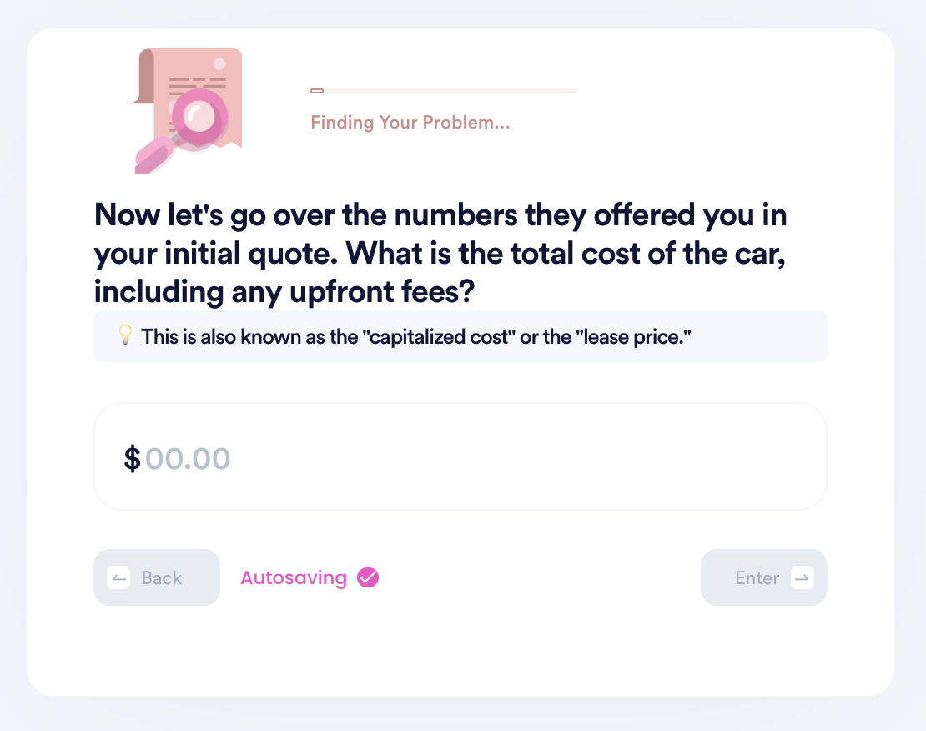Image resolution: width=926 pixels, height=731 pixels.
Task: Focus the total cost amount input field
Action: 460,456
